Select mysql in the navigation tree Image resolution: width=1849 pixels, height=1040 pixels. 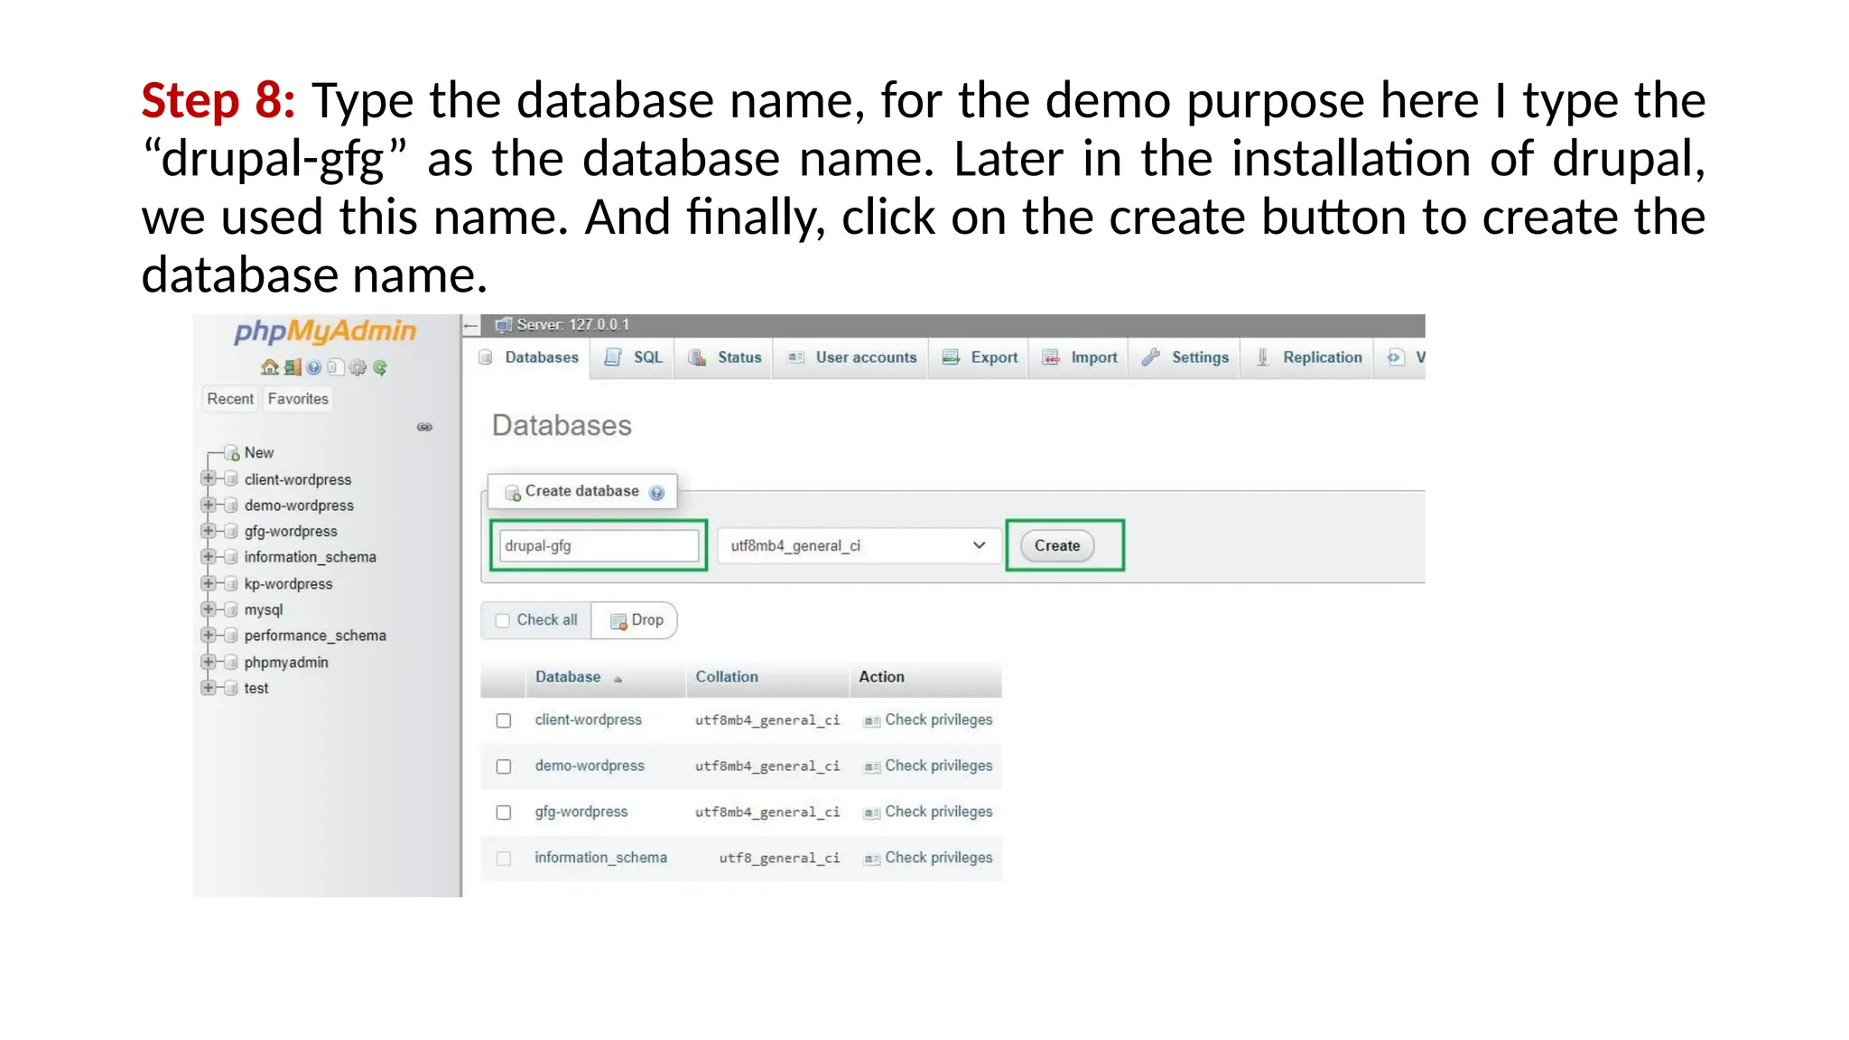coord(264,610)
